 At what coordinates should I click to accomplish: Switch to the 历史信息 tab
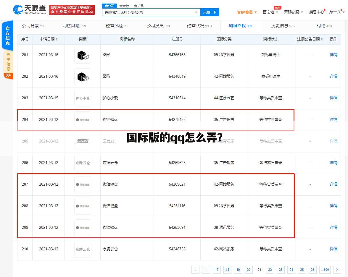[283, 26]
